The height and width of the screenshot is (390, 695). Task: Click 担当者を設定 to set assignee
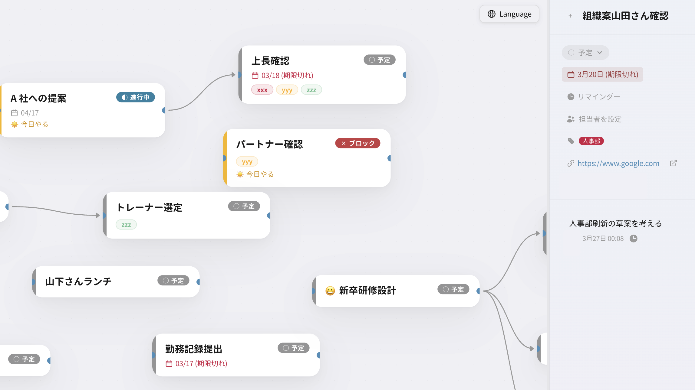coord(600,119)
